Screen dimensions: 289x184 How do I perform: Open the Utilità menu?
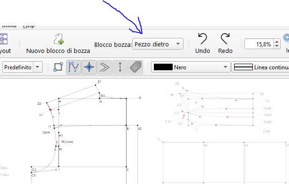(8, 26)
